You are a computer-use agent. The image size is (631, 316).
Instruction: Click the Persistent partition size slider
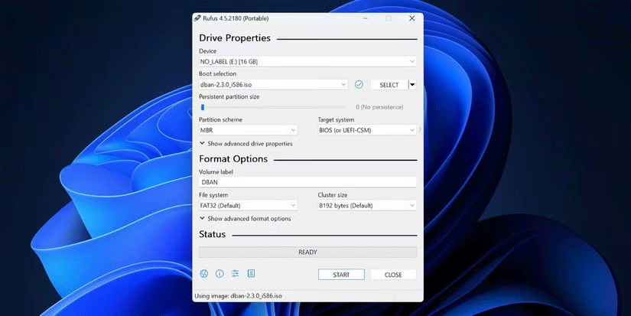275,107
